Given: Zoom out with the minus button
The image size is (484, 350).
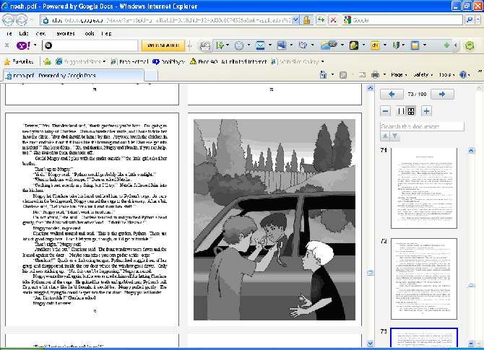Looking at the screenshot, I should (x=385, y=111).
